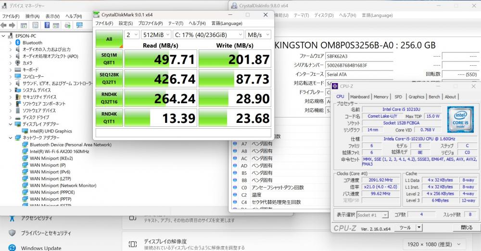Click the Bluetooth category icon
Screen dimensions: 481x251
point(18,43)
